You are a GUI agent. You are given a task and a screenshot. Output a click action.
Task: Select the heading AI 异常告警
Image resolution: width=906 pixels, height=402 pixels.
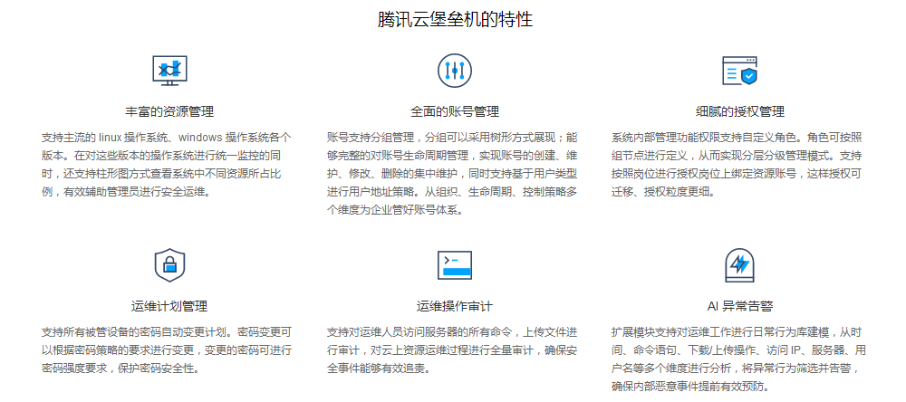pyautogui.click(x=739, y=306)
